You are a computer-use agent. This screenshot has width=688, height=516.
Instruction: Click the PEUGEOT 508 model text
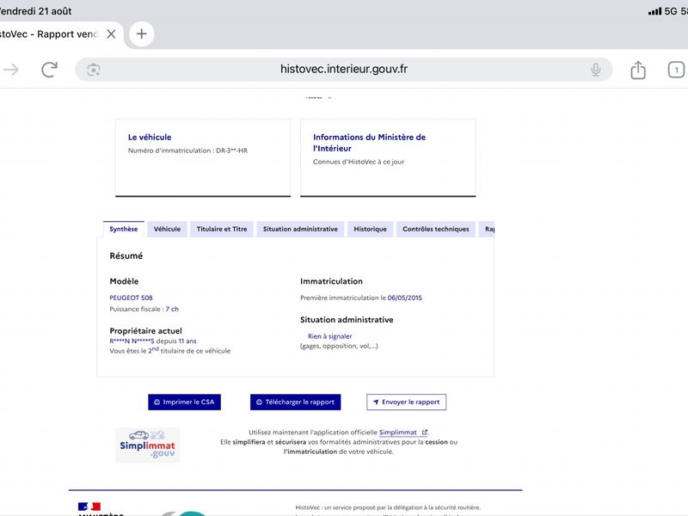[131, 298]
